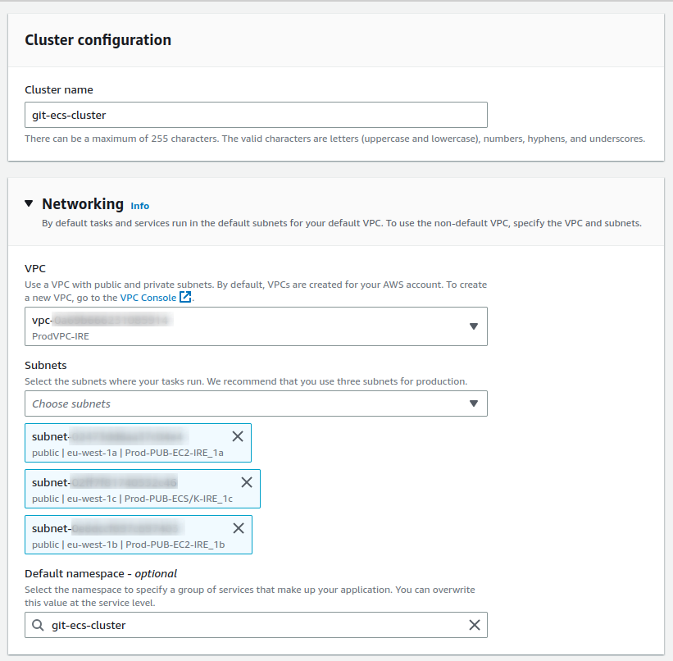Open the external link icon beside VPC Console

pos(185,297)
